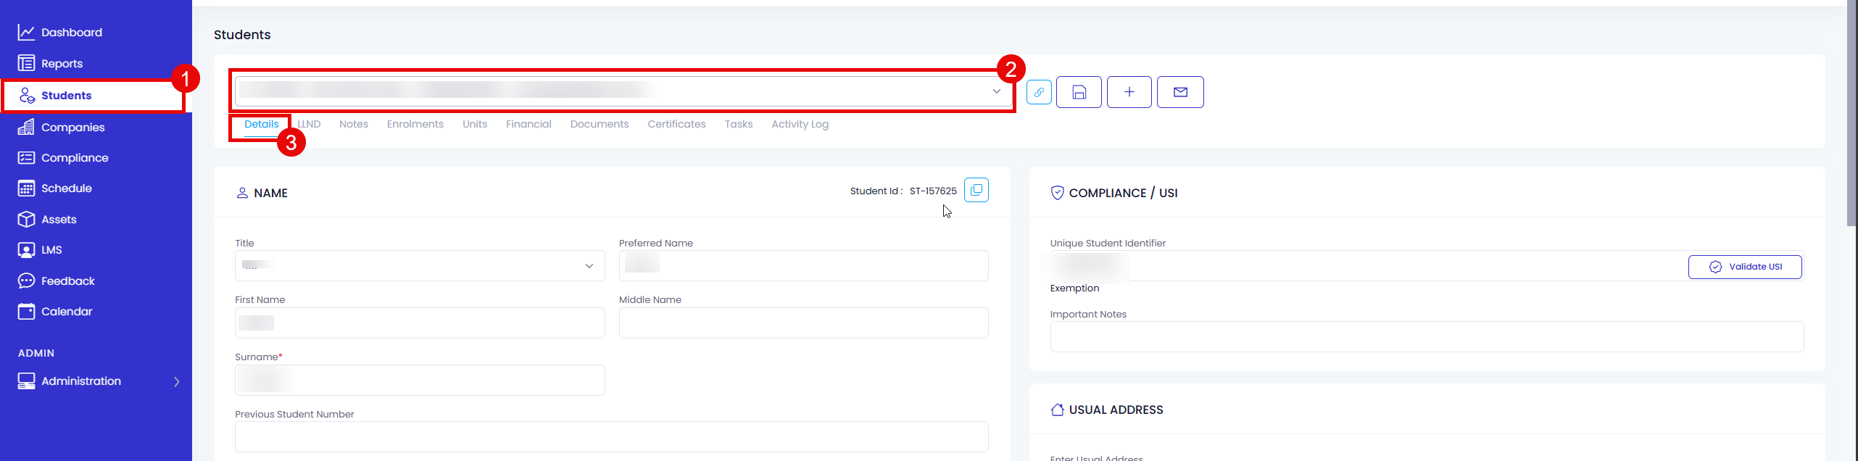Copy the Student Id ST-157625
The width and height of the screenshot is (1858, 461).
coord(976,190)
